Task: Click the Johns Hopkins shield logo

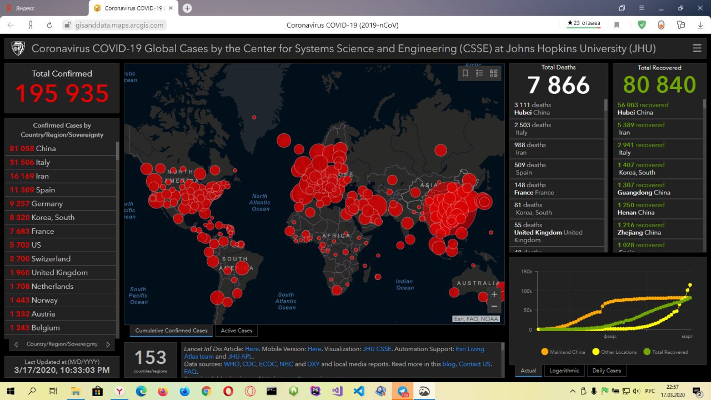Action: pos(18,48)
